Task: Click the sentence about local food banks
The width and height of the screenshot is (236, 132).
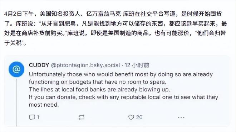Action: pyautogui.click(x=99, y=89)
